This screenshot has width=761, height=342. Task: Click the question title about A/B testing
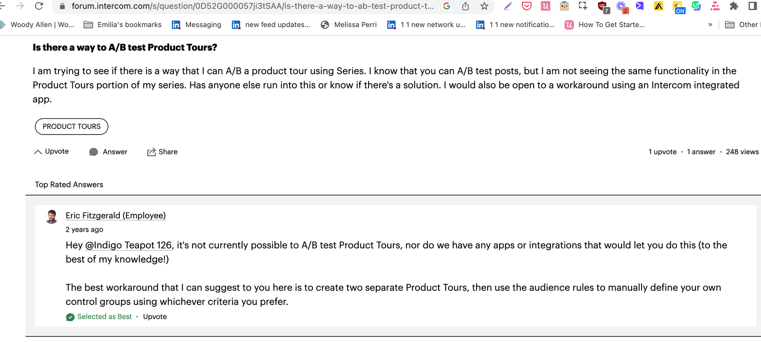(x=125, y=48)
